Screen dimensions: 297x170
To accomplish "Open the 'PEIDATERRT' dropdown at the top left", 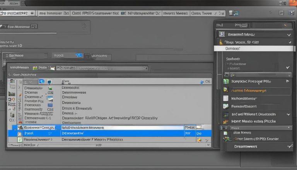I will 32,13.
